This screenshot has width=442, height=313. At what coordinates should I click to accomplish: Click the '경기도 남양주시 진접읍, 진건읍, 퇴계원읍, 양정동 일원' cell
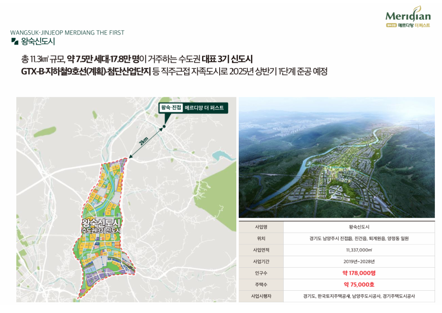coord(359,239)
